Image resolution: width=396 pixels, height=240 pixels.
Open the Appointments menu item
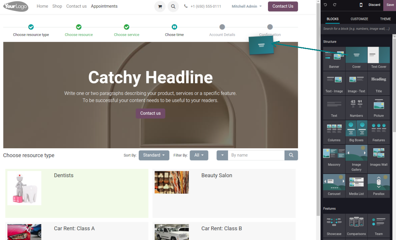pos(104,6)
